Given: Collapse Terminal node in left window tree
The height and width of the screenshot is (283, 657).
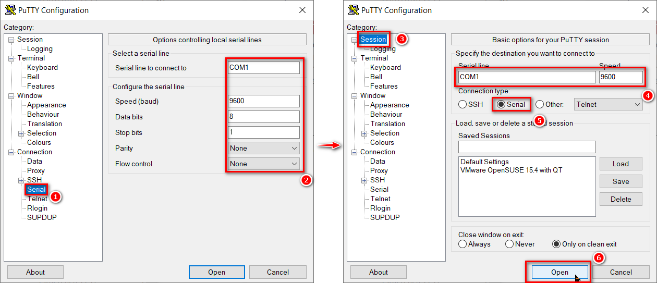Looking at the screenshot, I should (11, 58).
